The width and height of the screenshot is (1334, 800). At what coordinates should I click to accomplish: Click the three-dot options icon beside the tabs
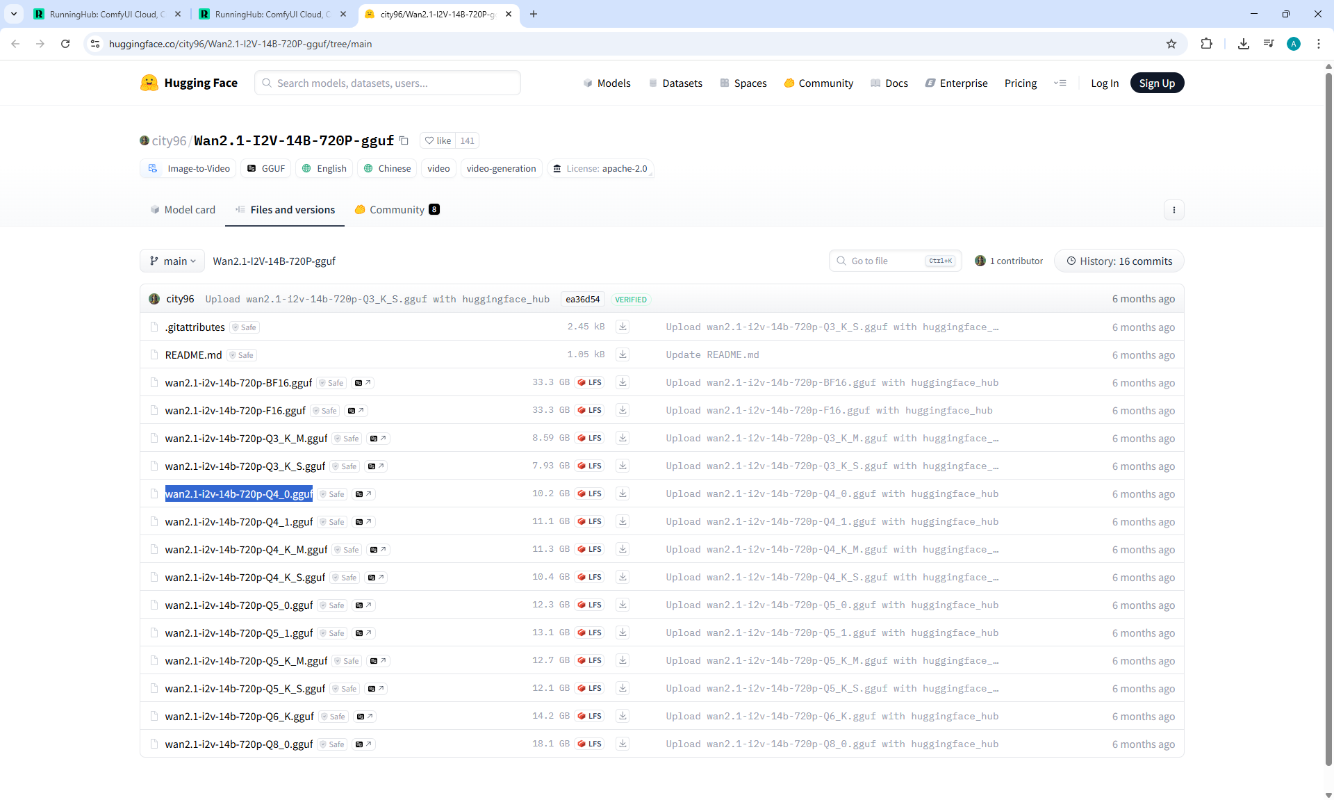[x=1174, y=210]
